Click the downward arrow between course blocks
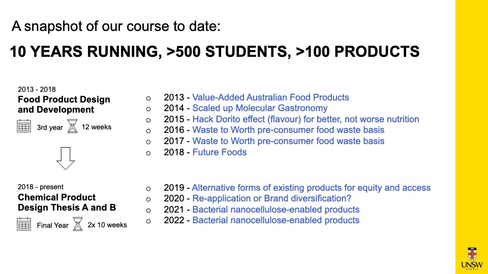Viewport: 488px width, 274px height. [66, 158]
